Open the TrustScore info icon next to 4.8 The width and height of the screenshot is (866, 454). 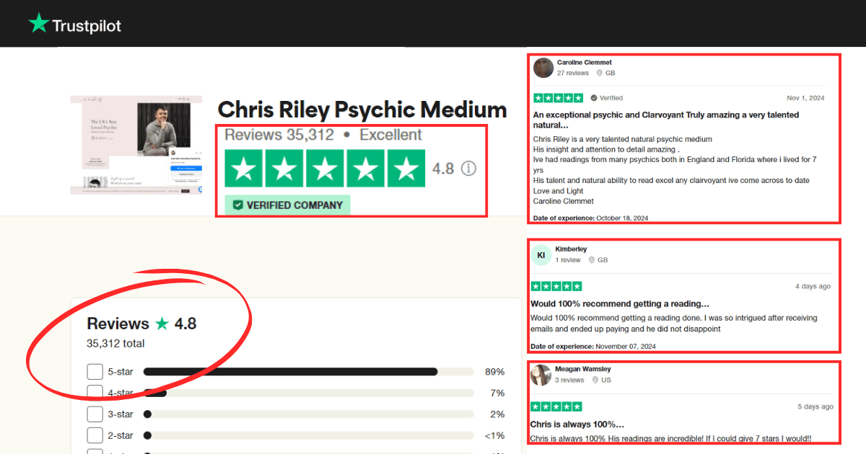point(469,169)
